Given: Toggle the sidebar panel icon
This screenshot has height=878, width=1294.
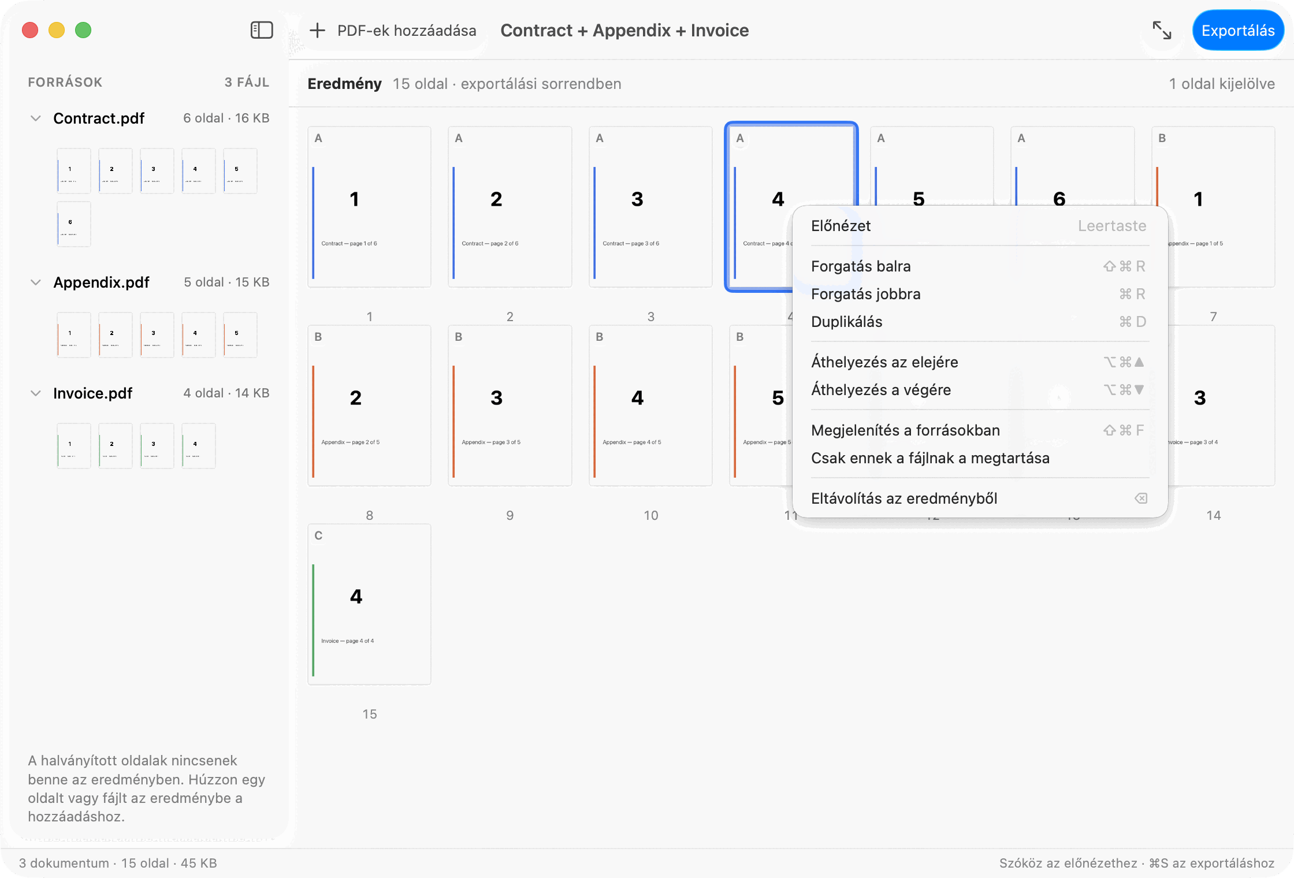Looking at the screenshot, I should click(x=262, y=30).
